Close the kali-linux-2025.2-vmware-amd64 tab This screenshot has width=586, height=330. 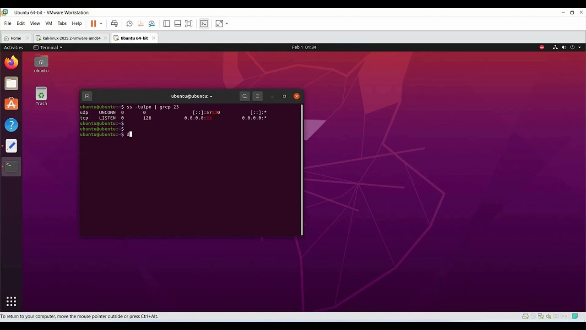105,38
